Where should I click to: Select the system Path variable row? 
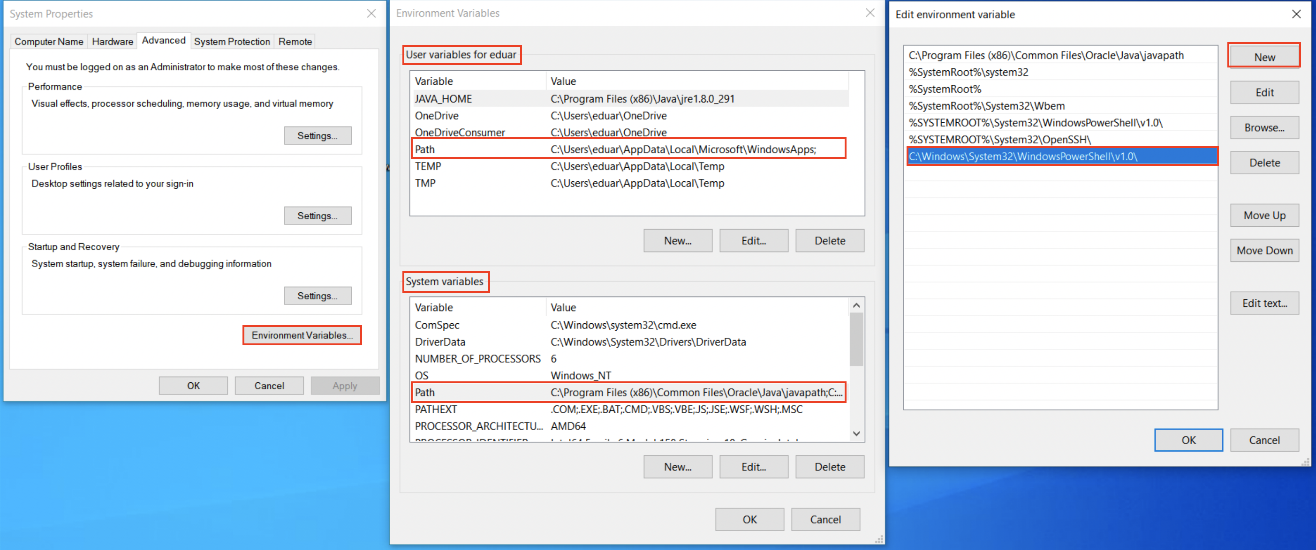[x=628, y=392]
